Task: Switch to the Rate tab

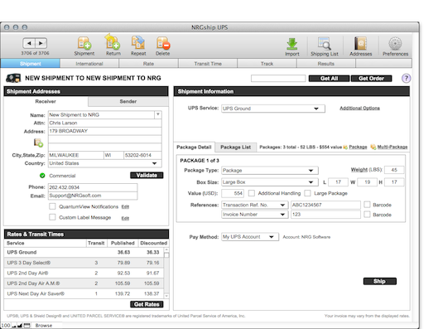Action: point(148,64)
